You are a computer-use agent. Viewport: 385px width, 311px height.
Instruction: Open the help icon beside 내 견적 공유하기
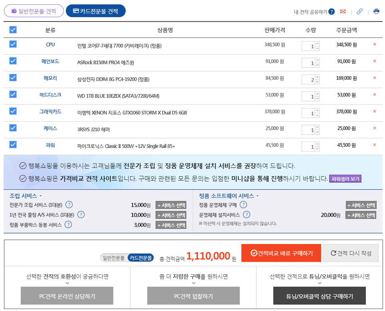pos(332,12)
